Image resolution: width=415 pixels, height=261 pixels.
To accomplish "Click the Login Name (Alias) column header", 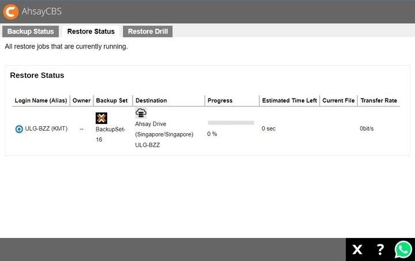I will (x=41, y=100).
